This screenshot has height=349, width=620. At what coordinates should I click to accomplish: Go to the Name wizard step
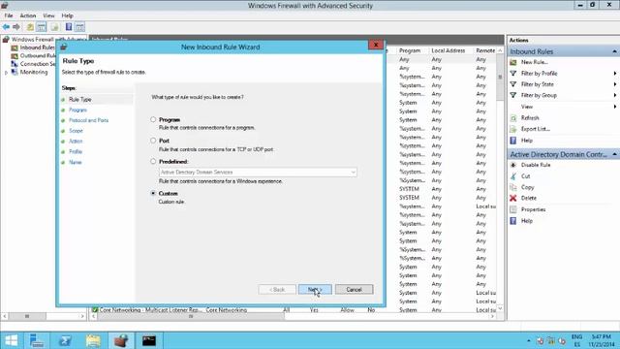tap(76, 162)
